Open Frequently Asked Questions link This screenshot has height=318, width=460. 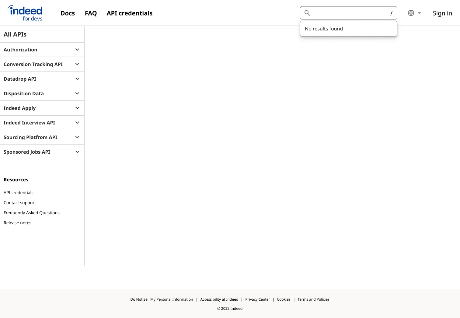coord(32,213)
